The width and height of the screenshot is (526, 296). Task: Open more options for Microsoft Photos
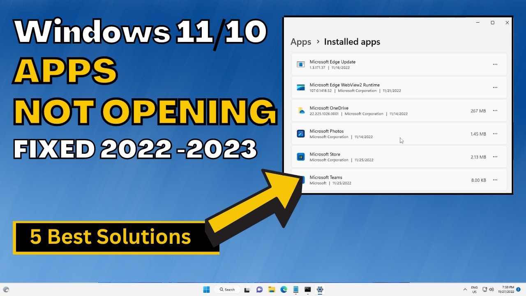tap(495, 134)
